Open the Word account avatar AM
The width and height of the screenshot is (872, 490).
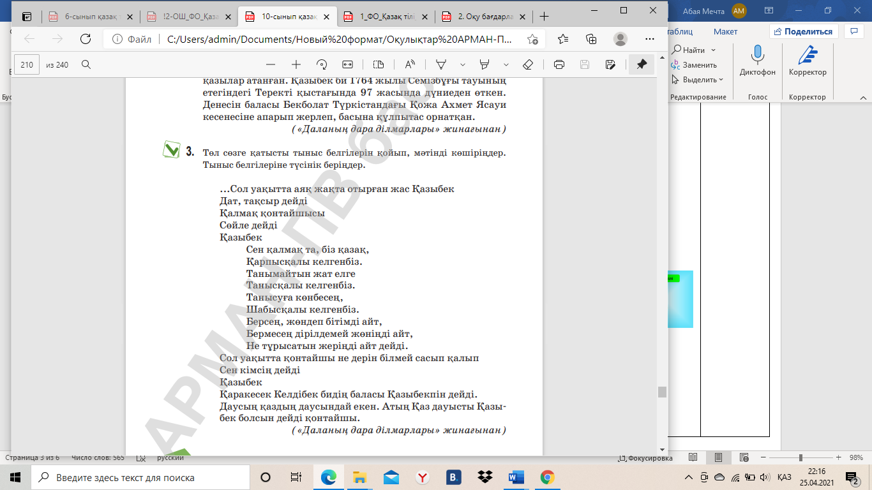click(739, 10)
